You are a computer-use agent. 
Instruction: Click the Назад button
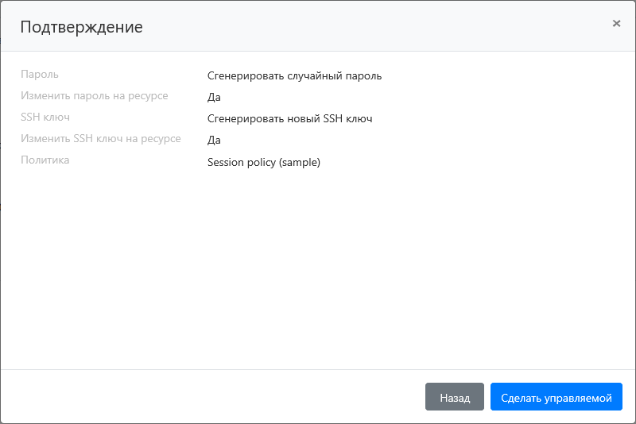[455, 397]
